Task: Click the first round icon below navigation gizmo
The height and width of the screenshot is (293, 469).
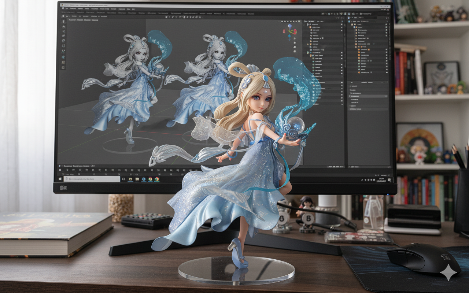Action: click(294, 38)
